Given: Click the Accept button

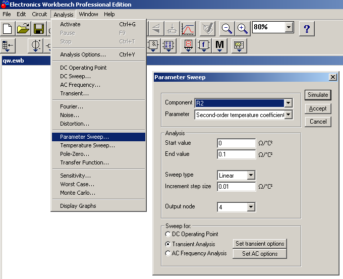Looking at the screenshot, I should [318, 108].
